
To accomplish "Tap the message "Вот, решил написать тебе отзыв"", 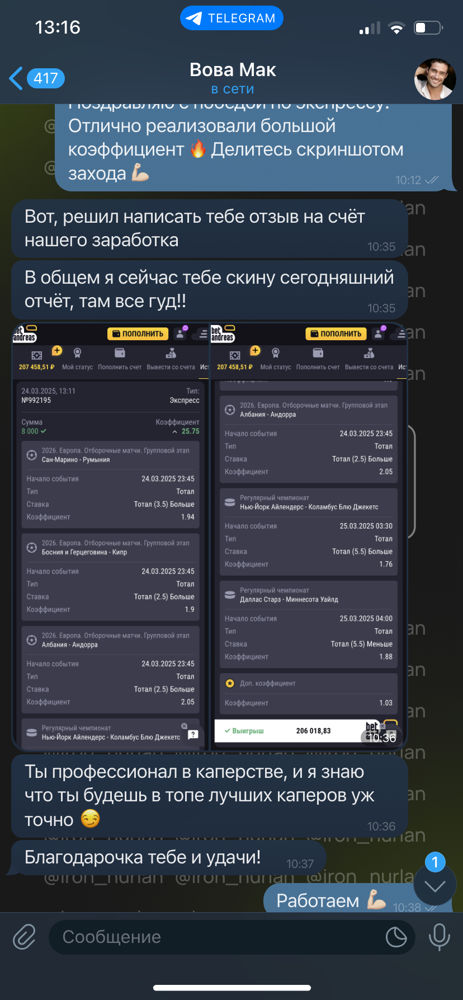I will point(209,229).
